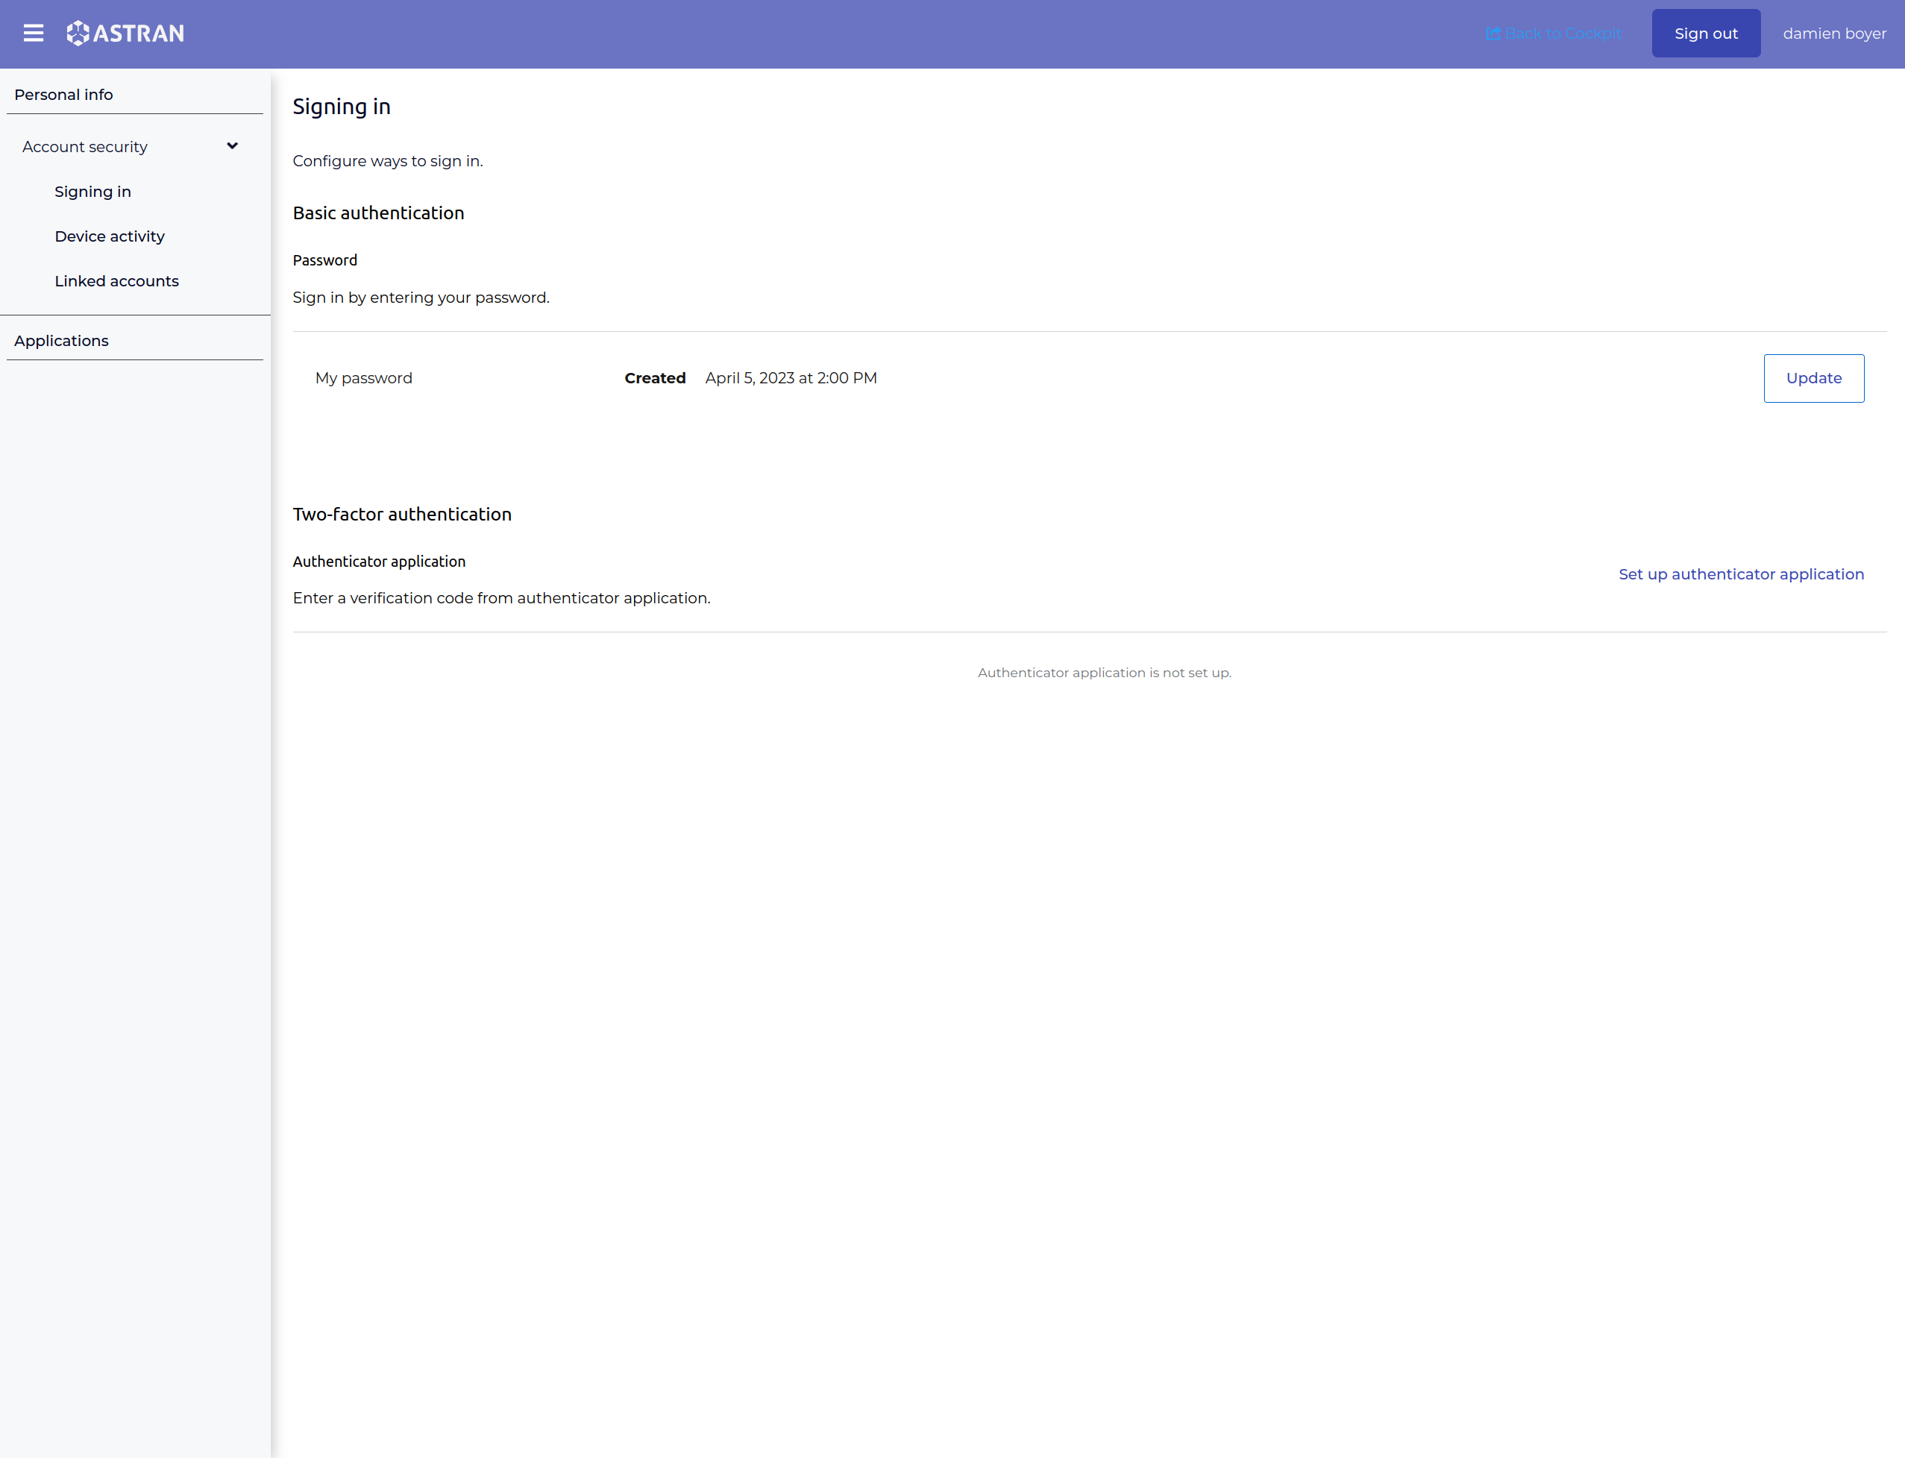
Task: Click the Sign out button icon
Action: click(1704, 32)
